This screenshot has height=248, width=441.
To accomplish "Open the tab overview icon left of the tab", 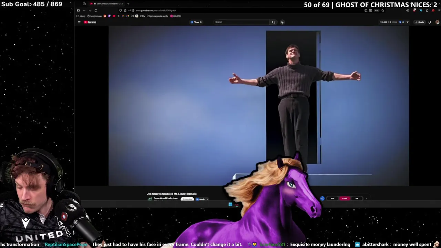I will click(84, 3).
